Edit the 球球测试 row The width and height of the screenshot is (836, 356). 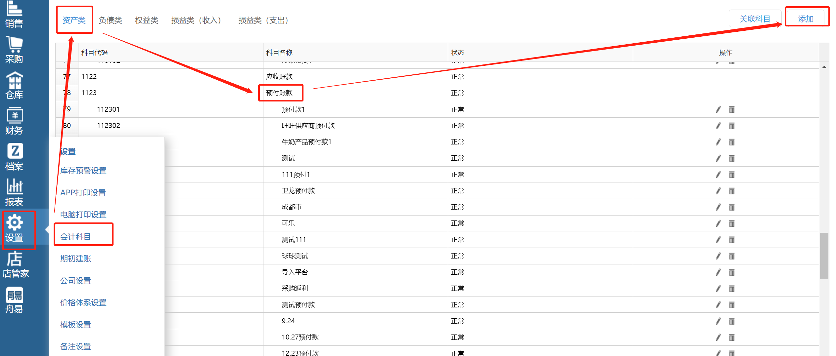pos(718,256)
